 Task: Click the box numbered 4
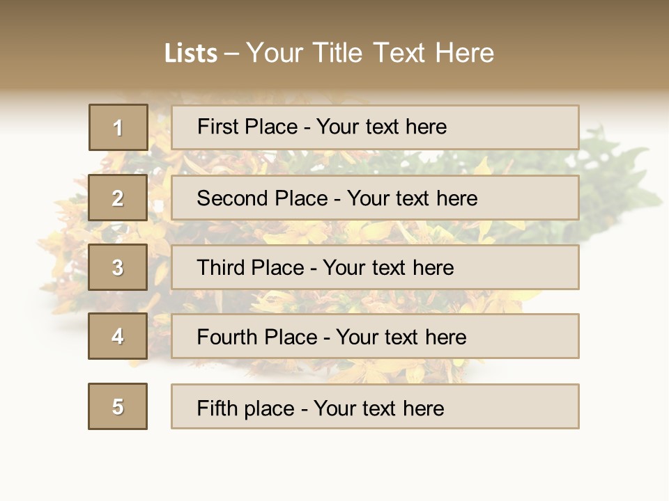118,336
